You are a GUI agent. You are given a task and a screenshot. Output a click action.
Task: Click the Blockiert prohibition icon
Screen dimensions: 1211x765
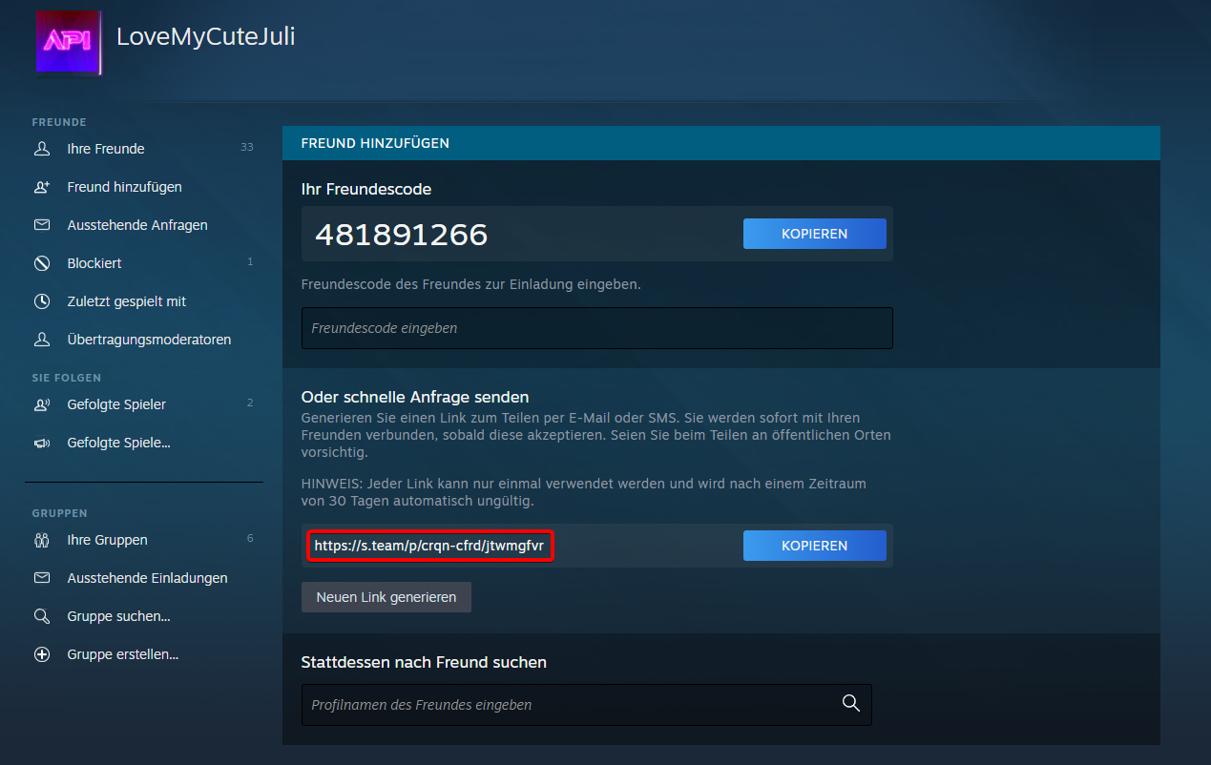tap(42, 263)
